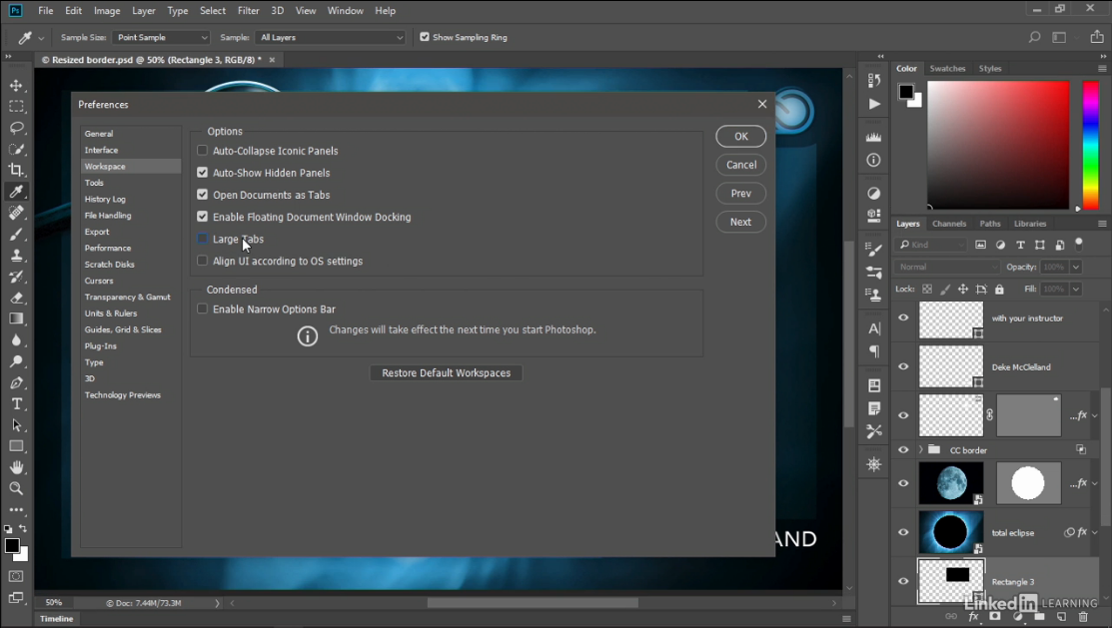1112x628 pixels.
Task: Select the Eraser tool
Action: coord(16,298)
